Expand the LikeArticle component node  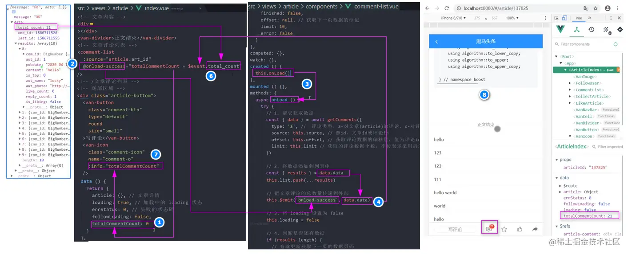tap(570, 103)
